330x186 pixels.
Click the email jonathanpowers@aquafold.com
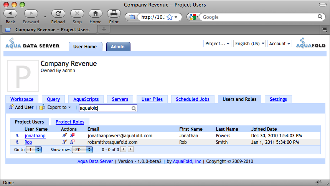coord(120,136)
